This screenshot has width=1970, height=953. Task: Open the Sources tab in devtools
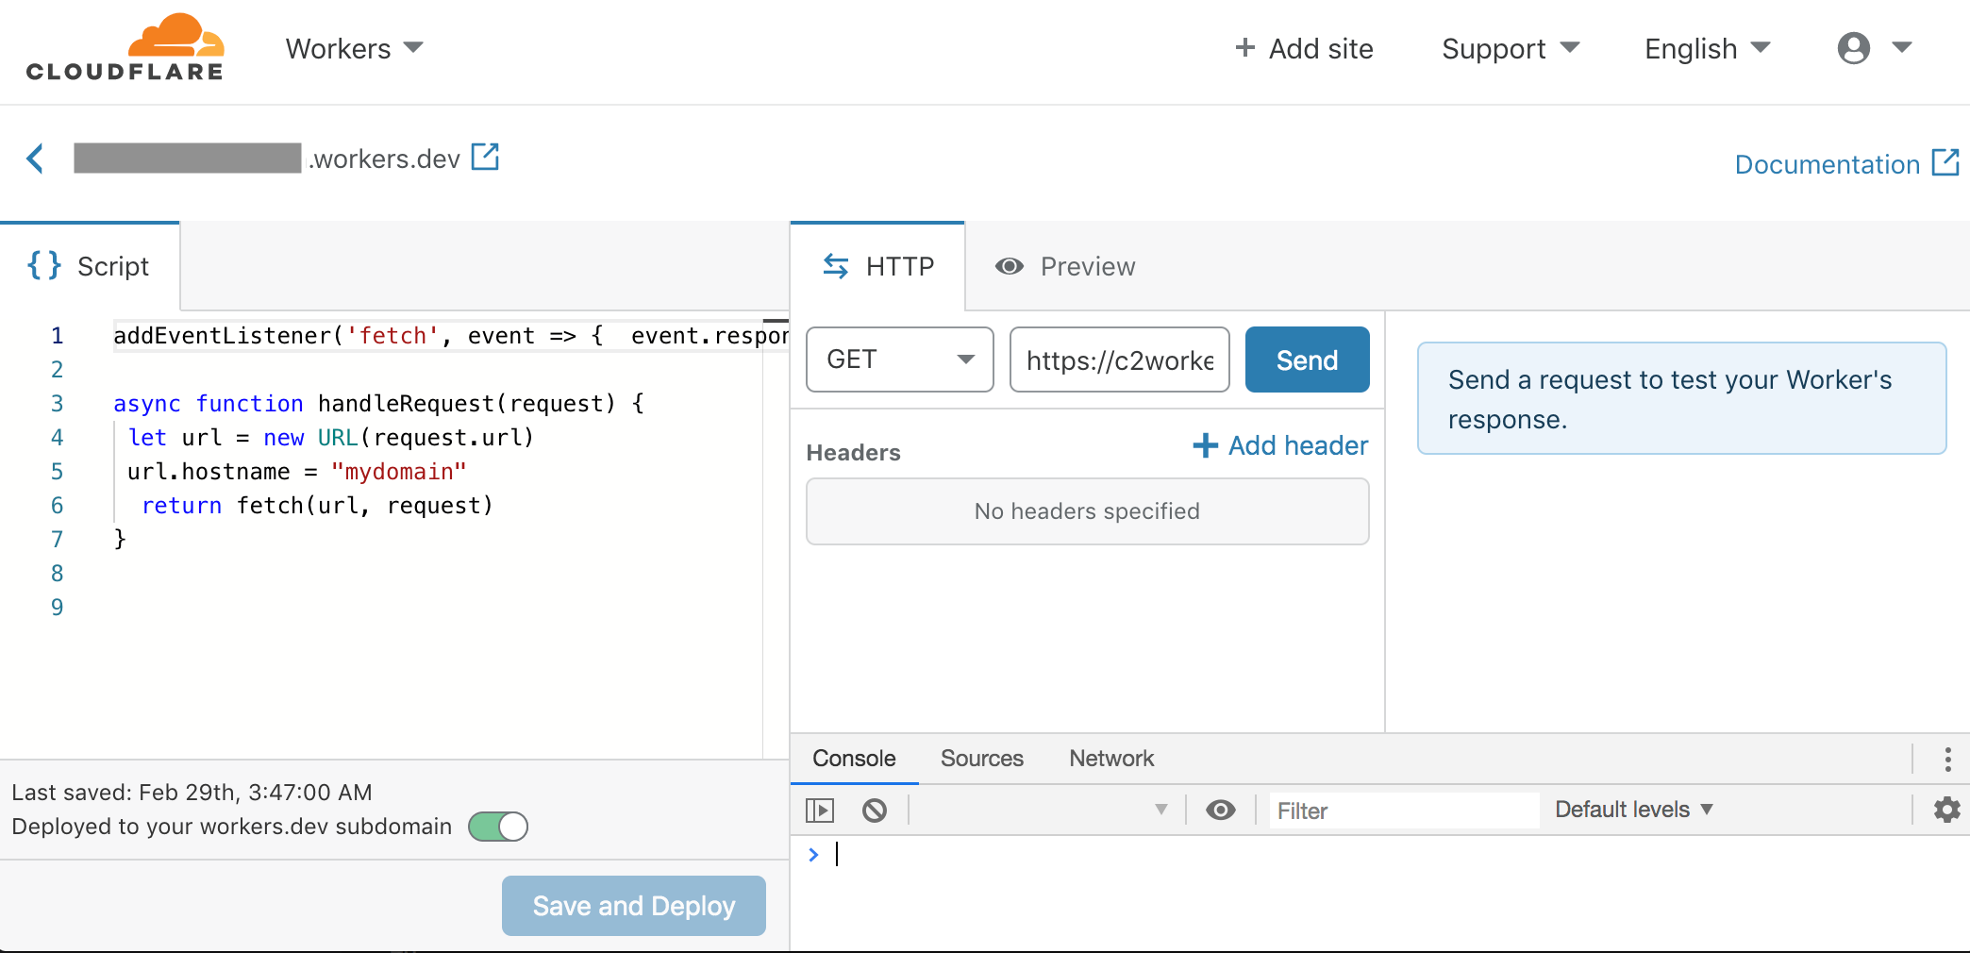click(x=981, y=759)
